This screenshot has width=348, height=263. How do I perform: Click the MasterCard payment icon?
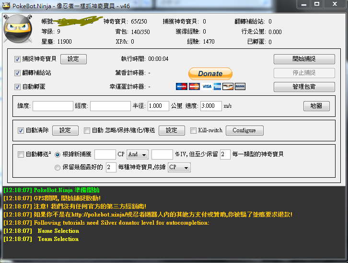[x=194, y=87]
